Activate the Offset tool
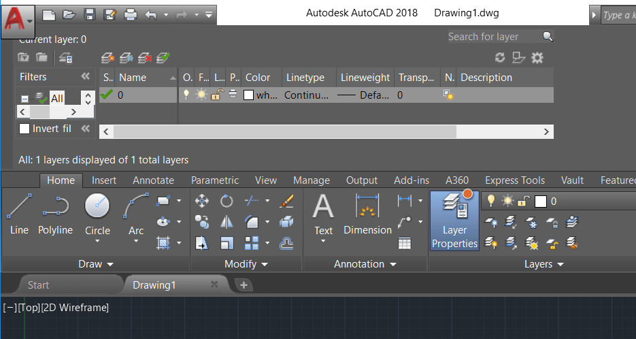 pos(286,243)
